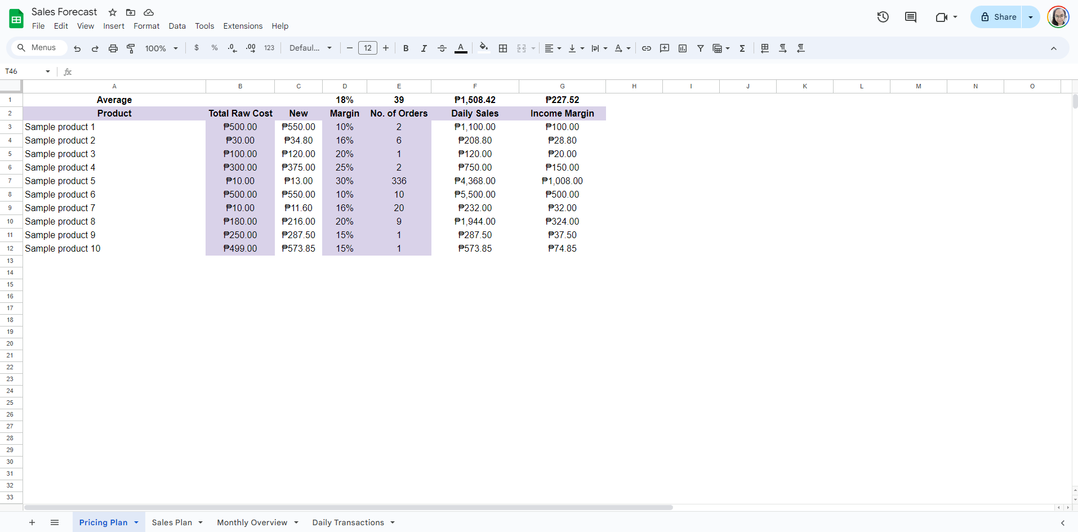The image size is (1078, 532).
Task: Star the Sales Forecast document
Action: tap(113, 12)
